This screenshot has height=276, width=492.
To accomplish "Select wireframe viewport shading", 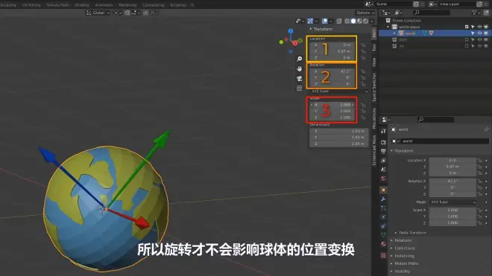I will point(347,21).
